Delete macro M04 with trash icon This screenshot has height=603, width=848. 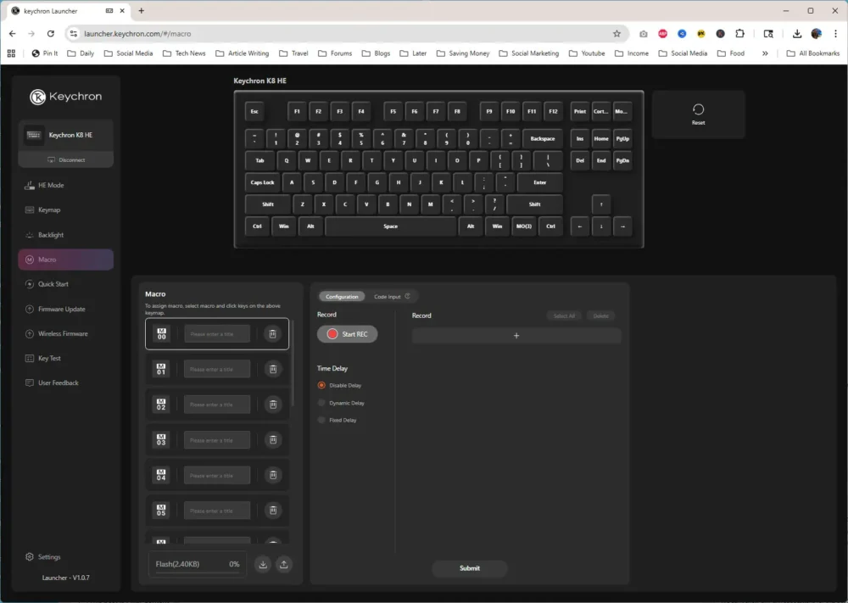pyautogui.click(x=272, y=476)
